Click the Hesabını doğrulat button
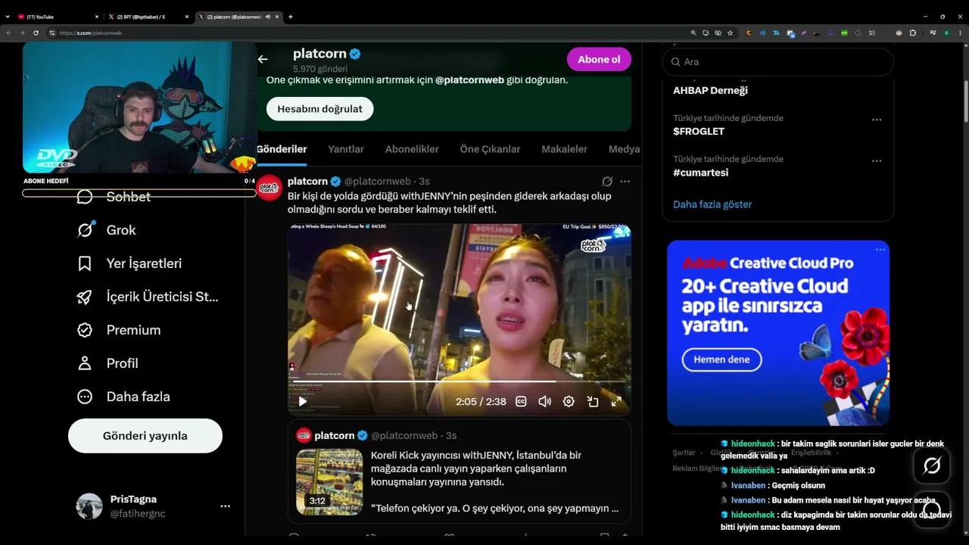This screenshot has width=969, height=545. pos(319,109)
